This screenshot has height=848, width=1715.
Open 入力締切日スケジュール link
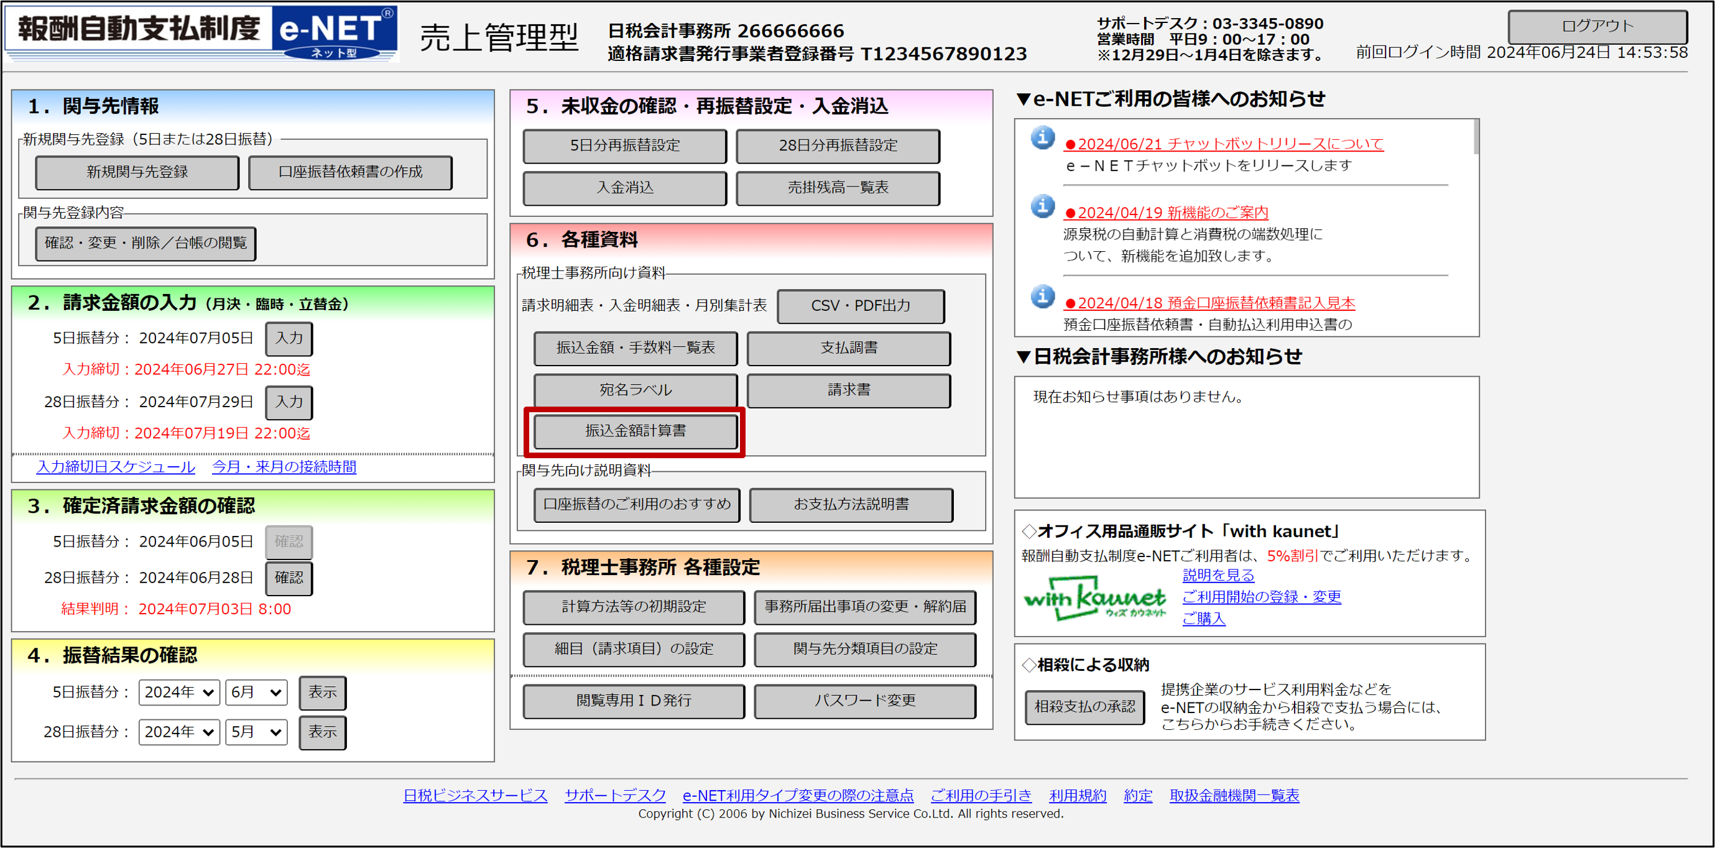pos(116,467)
